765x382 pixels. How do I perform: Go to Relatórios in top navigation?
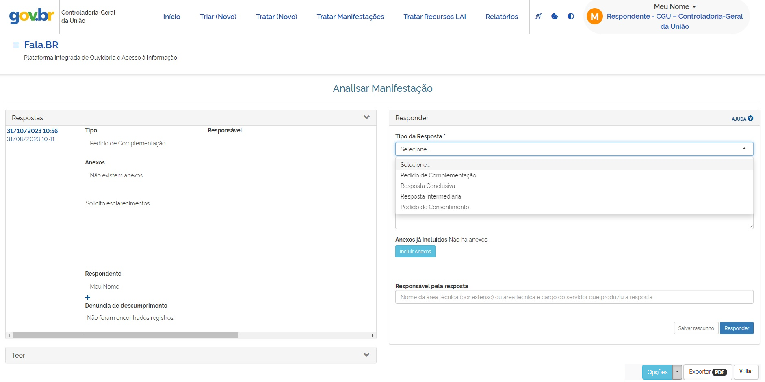tap(501, 17)
